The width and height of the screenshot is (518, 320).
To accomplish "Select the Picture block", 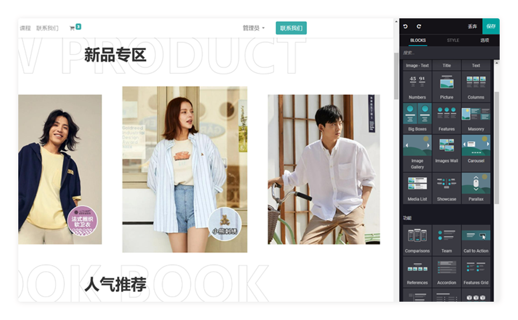I will pyautogui.click(x=446, y=86).
